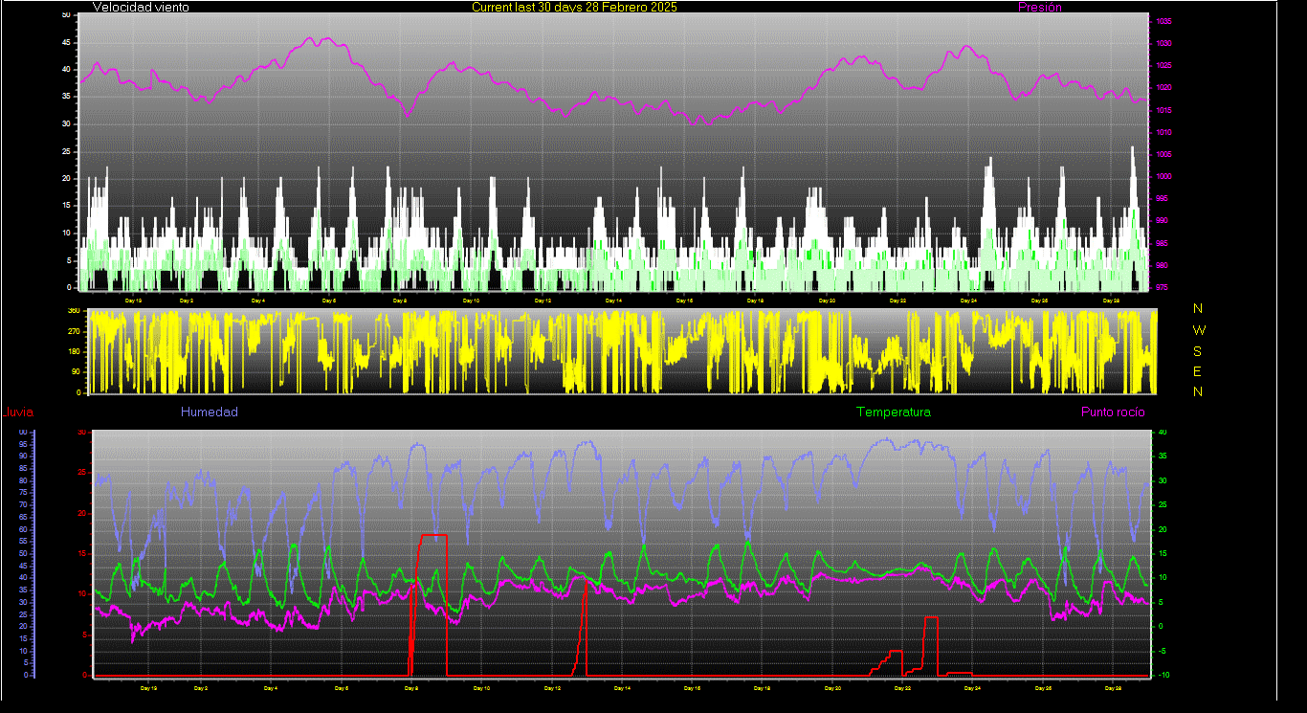The width and height of the screenshot is (1307, 713).
Task: Click 'Day 10' under the wind speed chart
Action: pyautogui.click(x=471, y=301)
